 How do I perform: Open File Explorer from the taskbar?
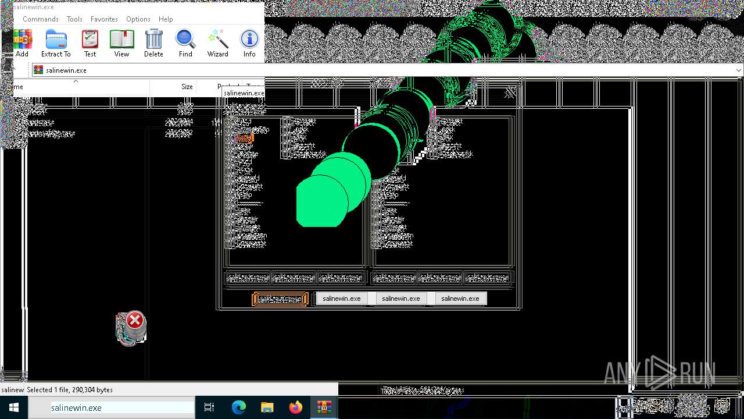coord(267,407)
